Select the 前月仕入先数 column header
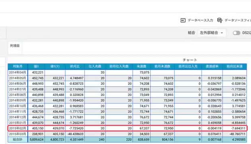This screenshot has width=251, height=144. pos(119,66)
